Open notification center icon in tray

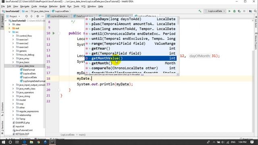[x=252, y=142]
